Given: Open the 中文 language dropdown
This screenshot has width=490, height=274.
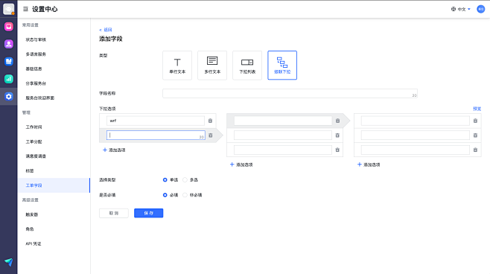Looking at the screenshot, I should coord(461,9).
